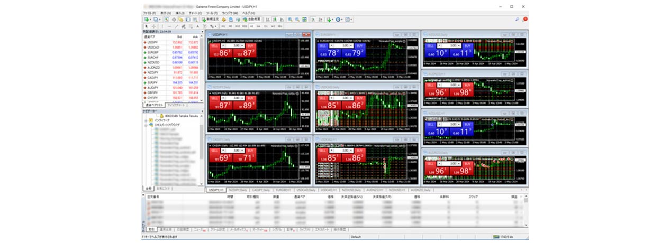Screen dimensions: 670x243
Task: Open the ヘルプ help menu
Action: click(x=249, y=12)
